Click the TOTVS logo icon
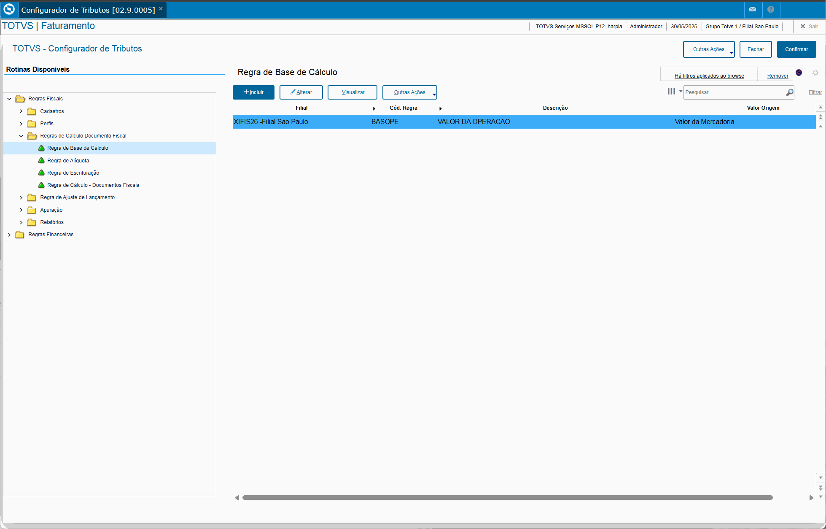Image resolution: width=826 pixels, height=529 pixels. pyautogui.click(x=9, y=9)
